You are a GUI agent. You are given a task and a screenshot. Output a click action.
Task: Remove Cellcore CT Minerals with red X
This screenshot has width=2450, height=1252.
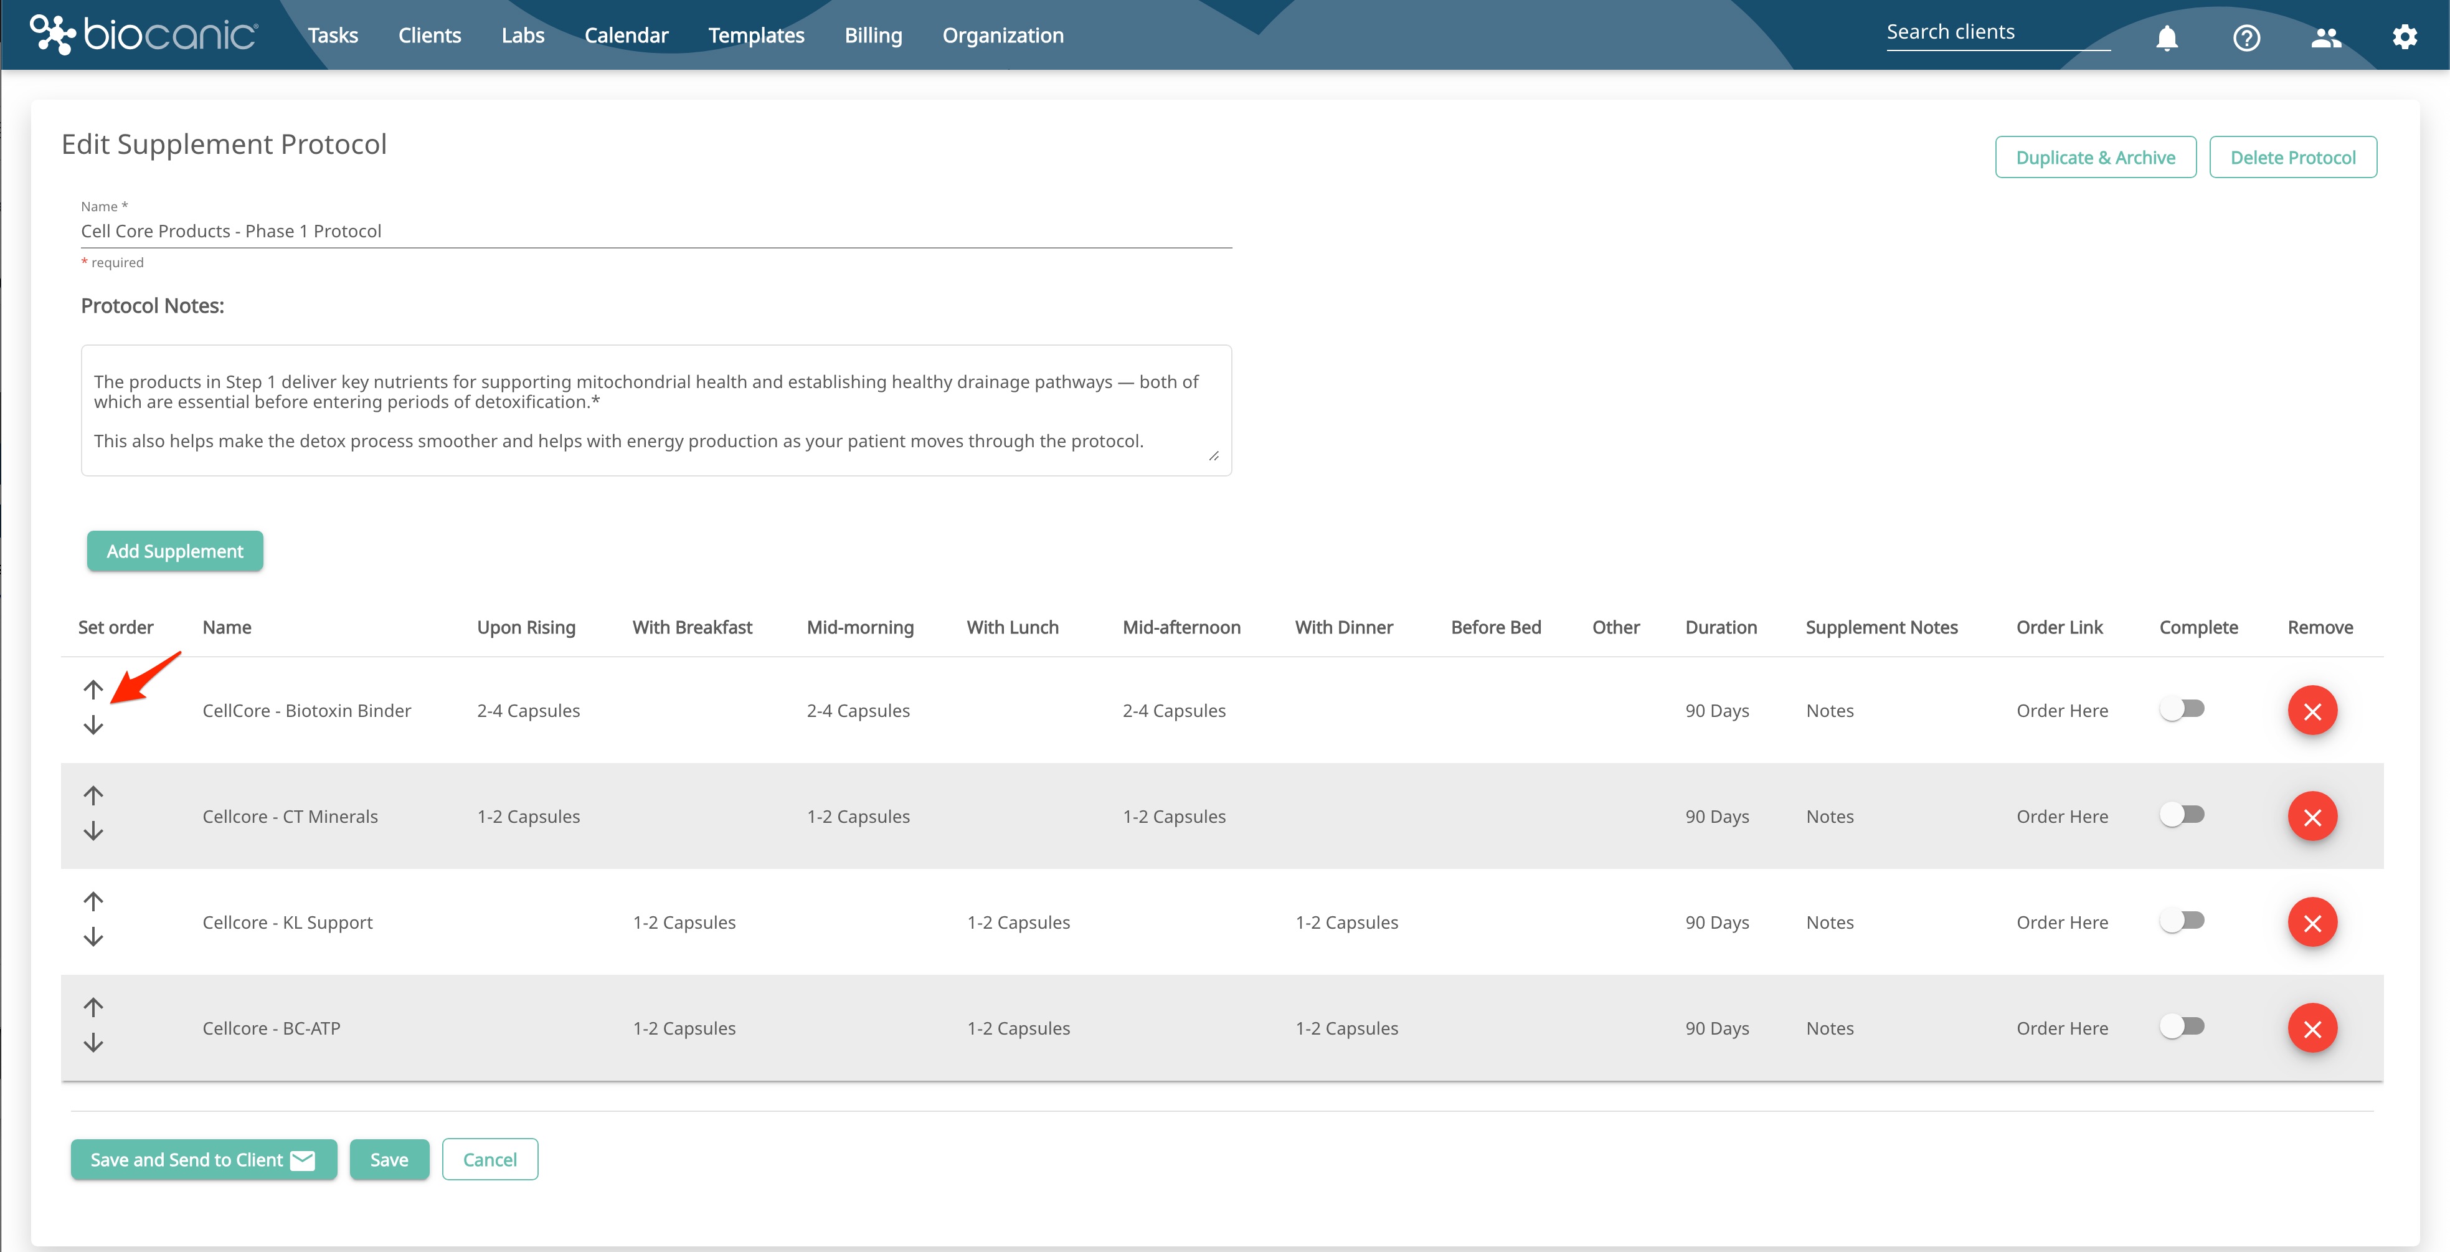click(2312, 816)
